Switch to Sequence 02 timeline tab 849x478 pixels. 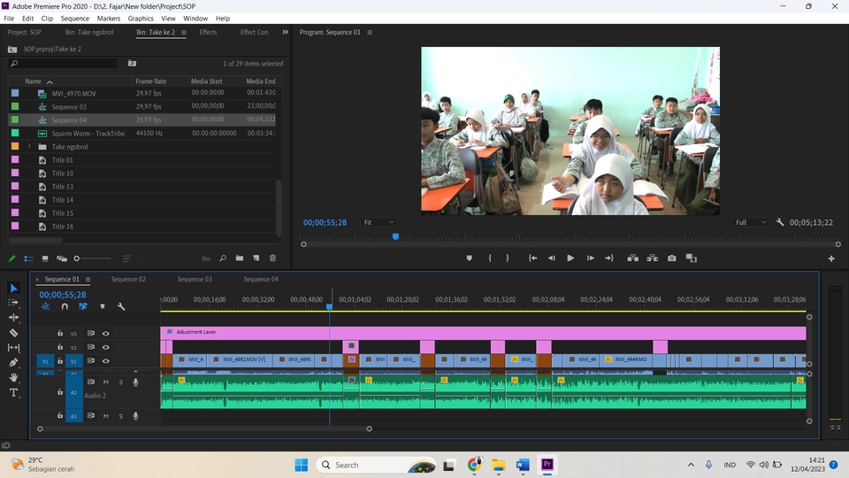point(128,279)
